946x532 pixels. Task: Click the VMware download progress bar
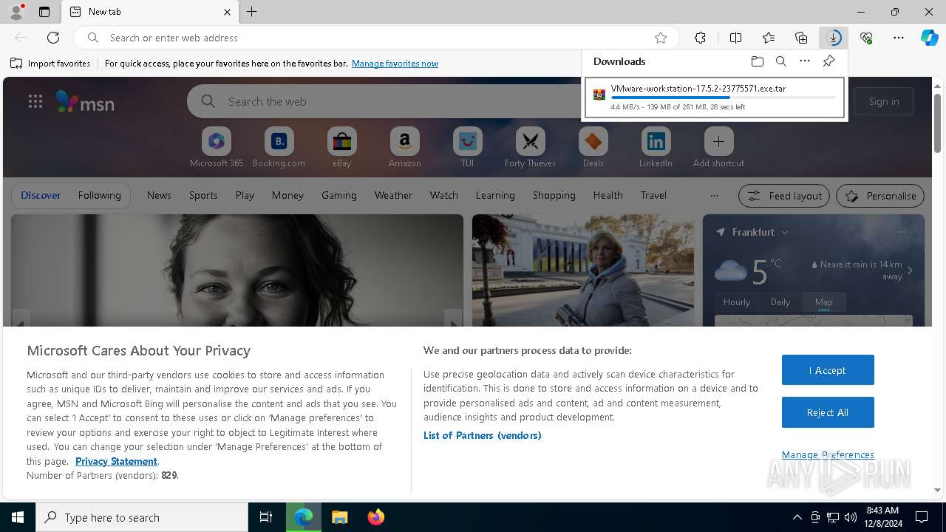[724, 98]
